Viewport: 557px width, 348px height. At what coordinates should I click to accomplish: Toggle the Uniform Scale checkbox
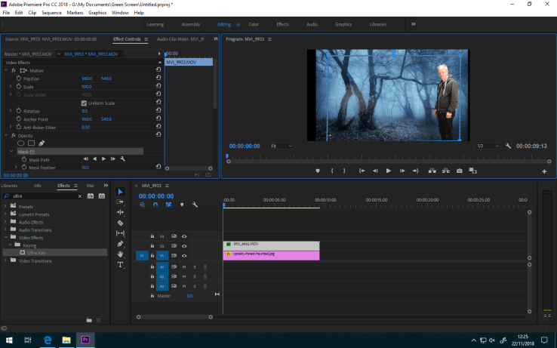84,103
